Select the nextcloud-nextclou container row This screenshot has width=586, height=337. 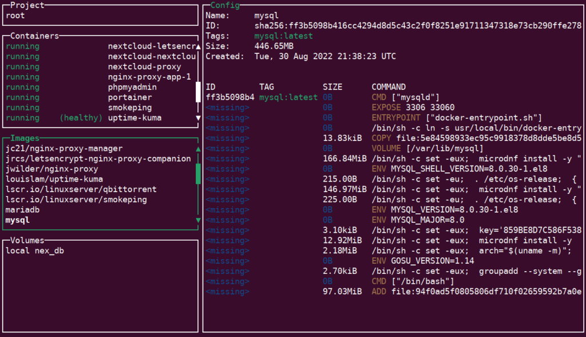pos(101,56)
